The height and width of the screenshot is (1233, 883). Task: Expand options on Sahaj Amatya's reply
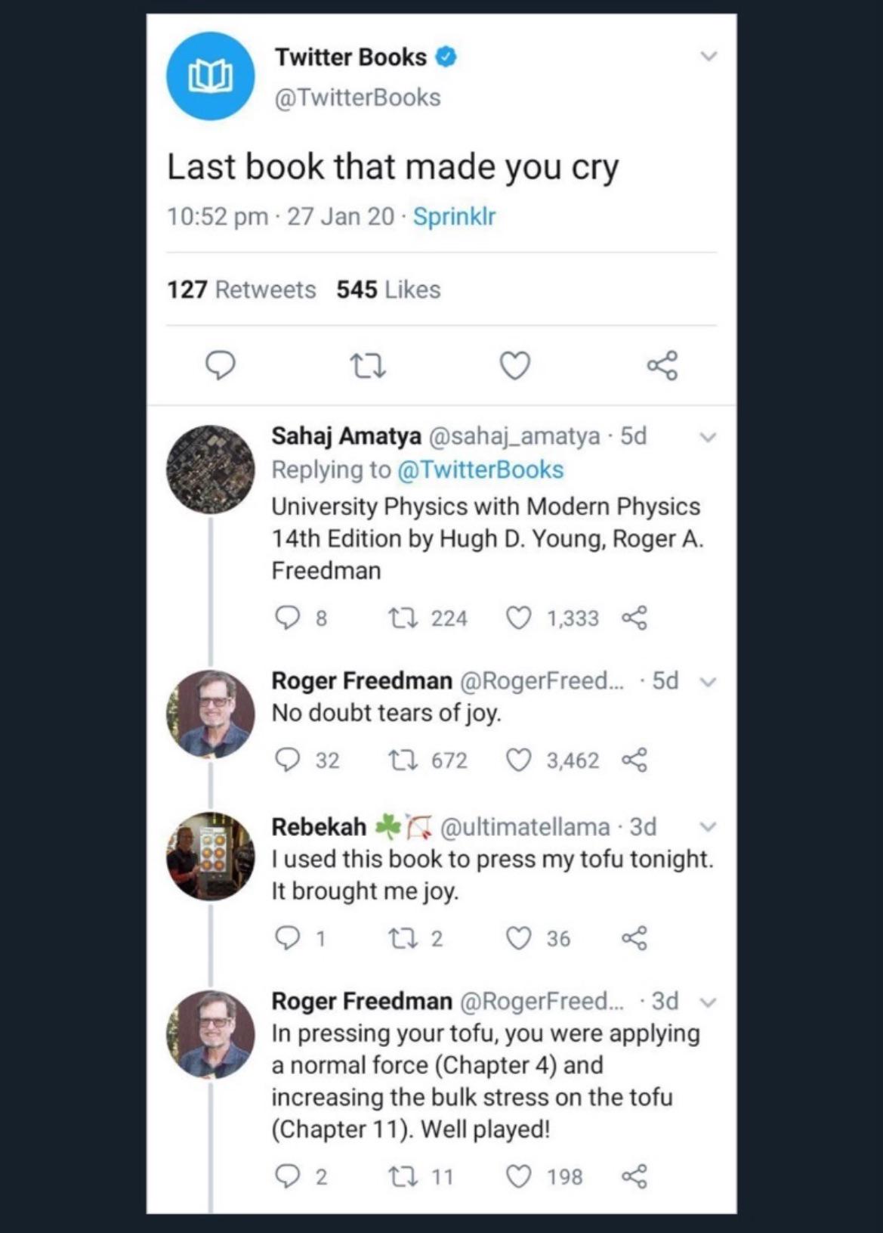(x=709, y=436)
